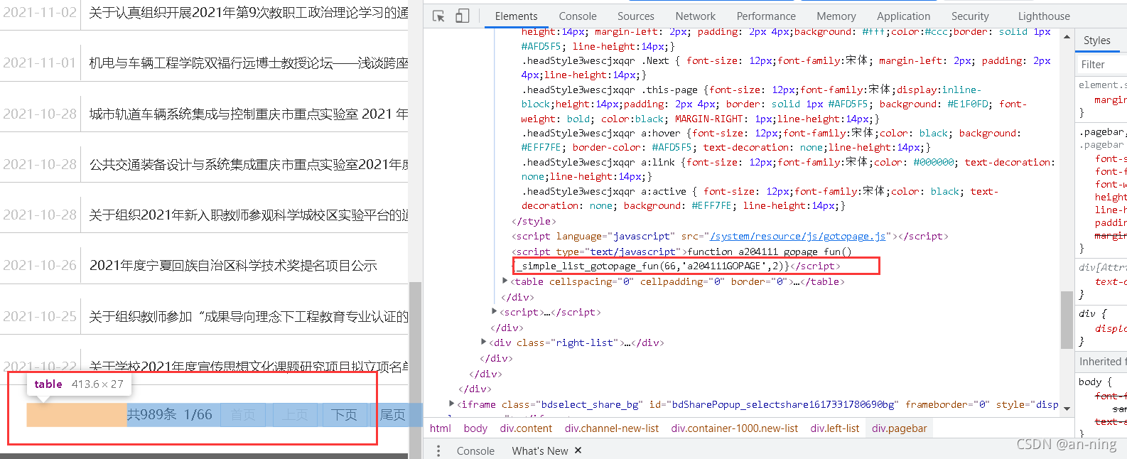Image resolution: width=1127 pixels, height=459 pixels.
Task: Open the What's New drawer tab
Action: [540, 450]
